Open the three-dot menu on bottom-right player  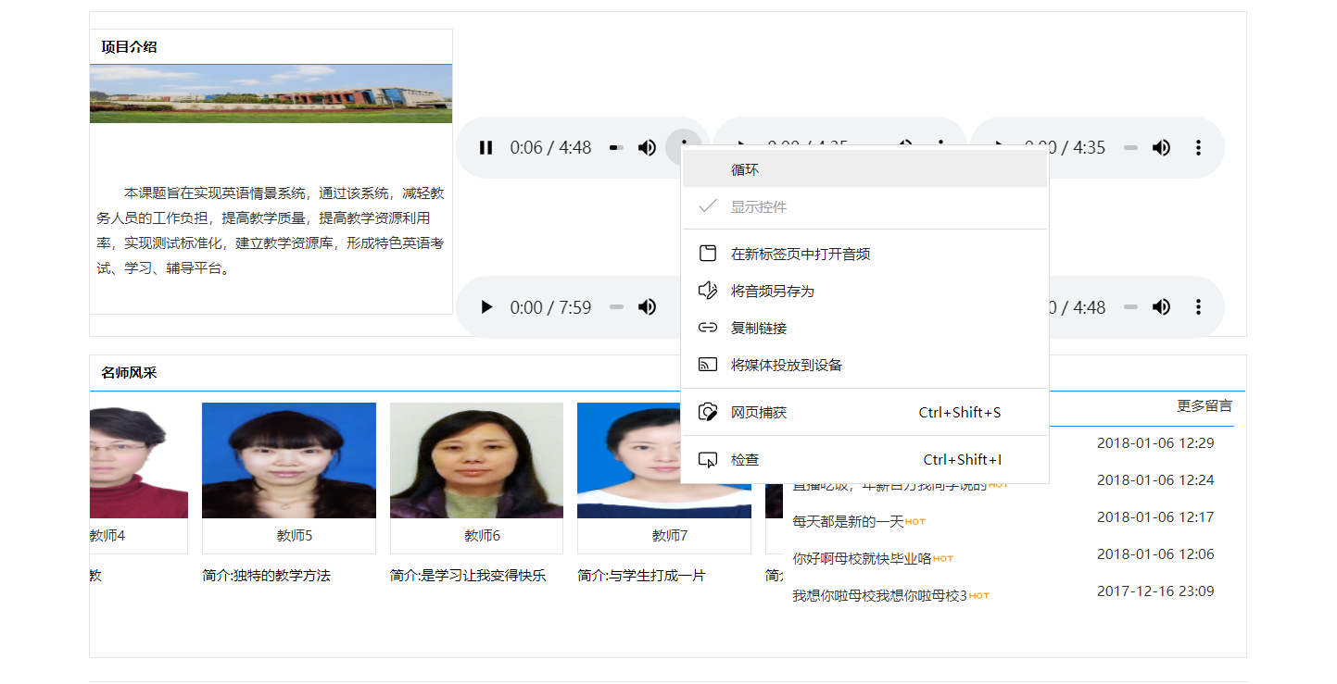coord(1198,306)
